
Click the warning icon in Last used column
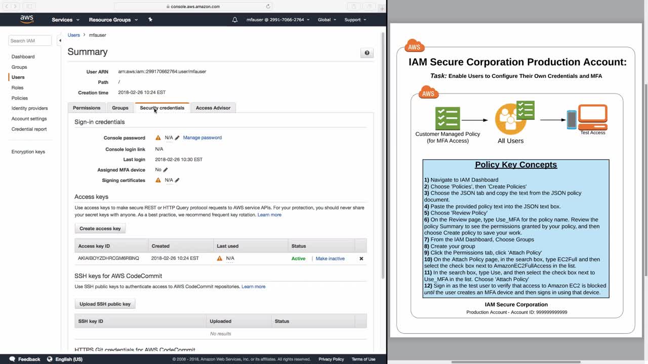(x=219, y=258)
